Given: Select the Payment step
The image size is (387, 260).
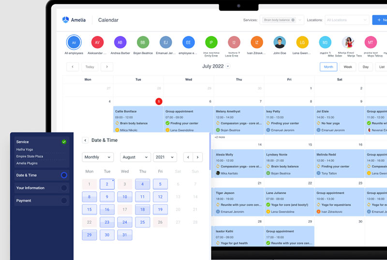Looking at the screenshot, I should [x=42, y=200].
